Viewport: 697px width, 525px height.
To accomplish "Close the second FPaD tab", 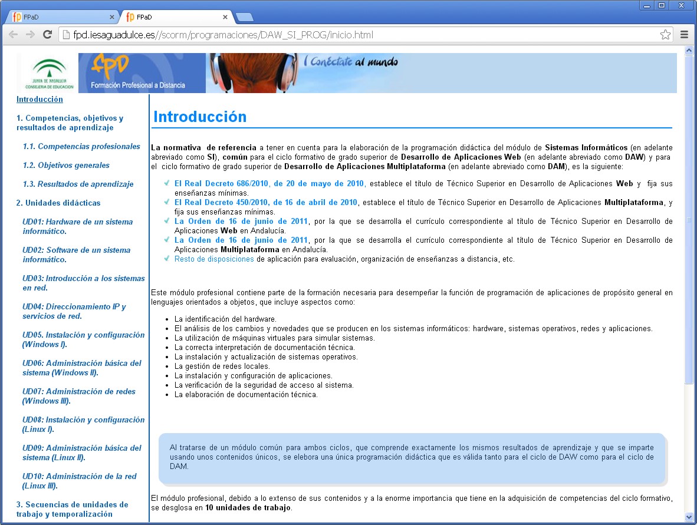I will (225, 17).
